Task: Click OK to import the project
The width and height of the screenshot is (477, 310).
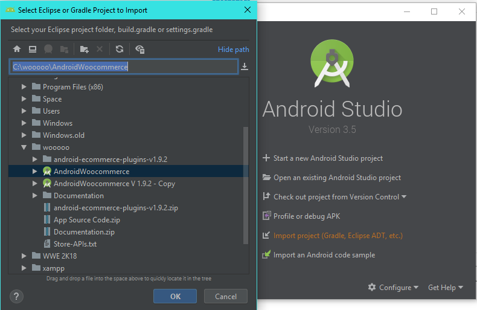Action: [175, 296]
